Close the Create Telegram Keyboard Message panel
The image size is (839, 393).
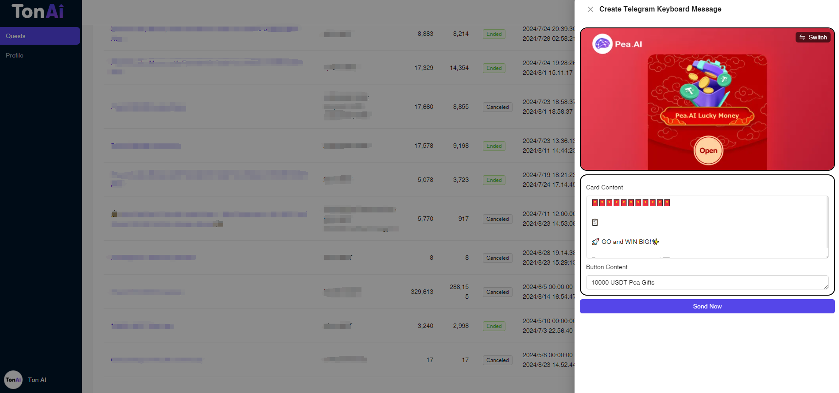[590, 9]
